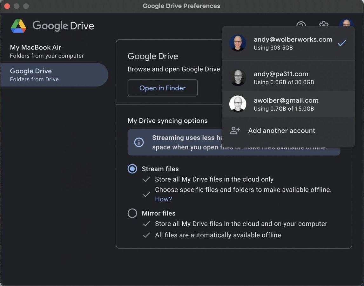Viewport: 364px width, 286px height.
Task: Click the profile avatar in top right corner
Action: (346, 25)
